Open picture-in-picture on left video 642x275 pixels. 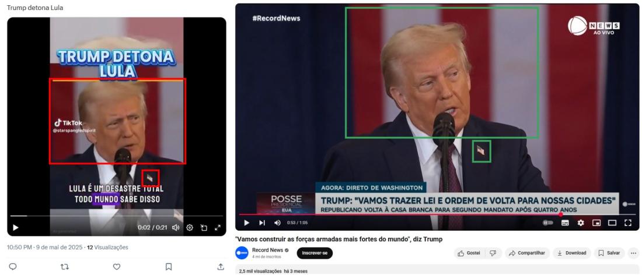[x=204, y=228]
